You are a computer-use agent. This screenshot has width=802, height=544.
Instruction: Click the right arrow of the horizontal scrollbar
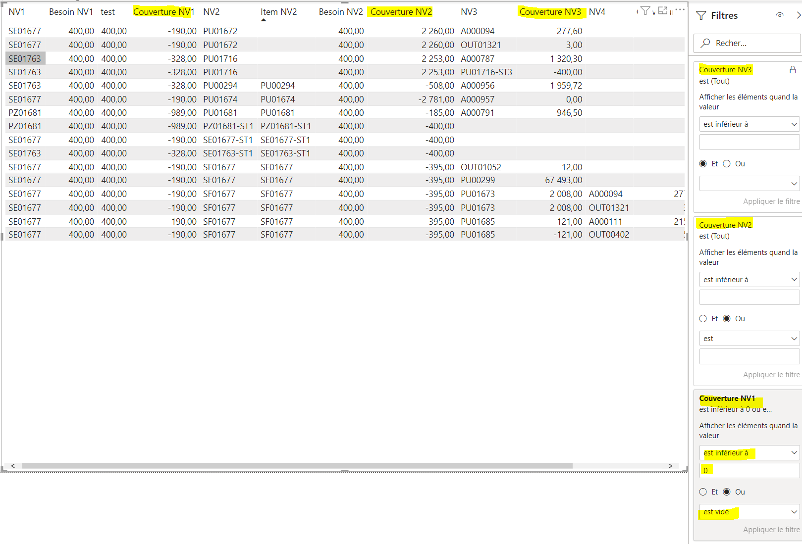[x=670, y=466]
